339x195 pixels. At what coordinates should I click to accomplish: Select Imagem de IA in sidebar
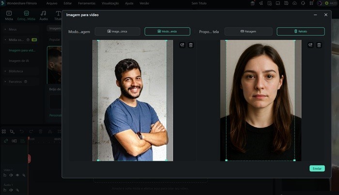[x=19, y=61]
